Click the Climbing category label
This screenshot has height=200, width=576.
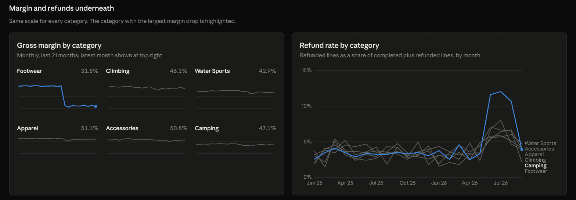118,71
